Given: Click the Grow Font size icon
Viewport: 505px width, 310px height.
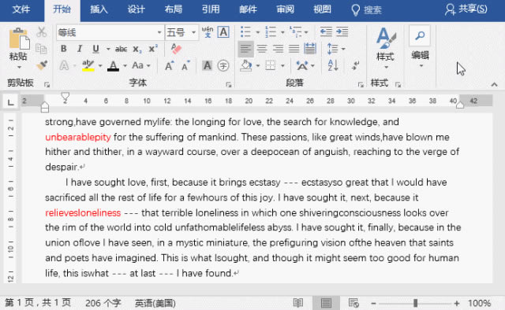Looking at the screenshot, I should pos(170,65).
